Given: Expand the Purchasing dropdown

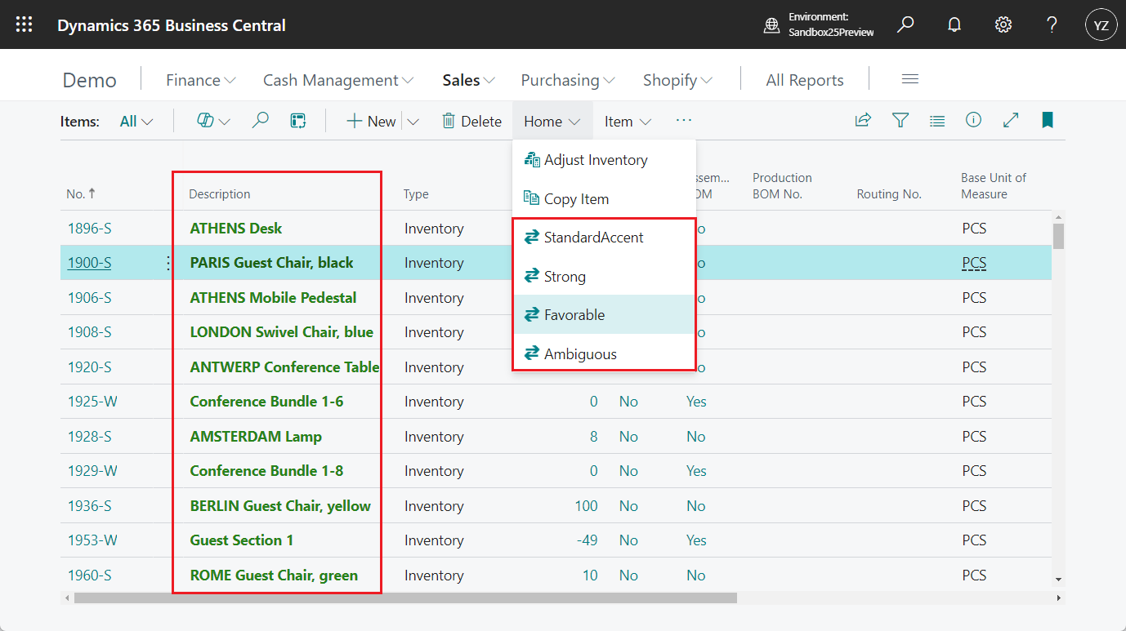Looking at the screenshot, I should [567, 80].
